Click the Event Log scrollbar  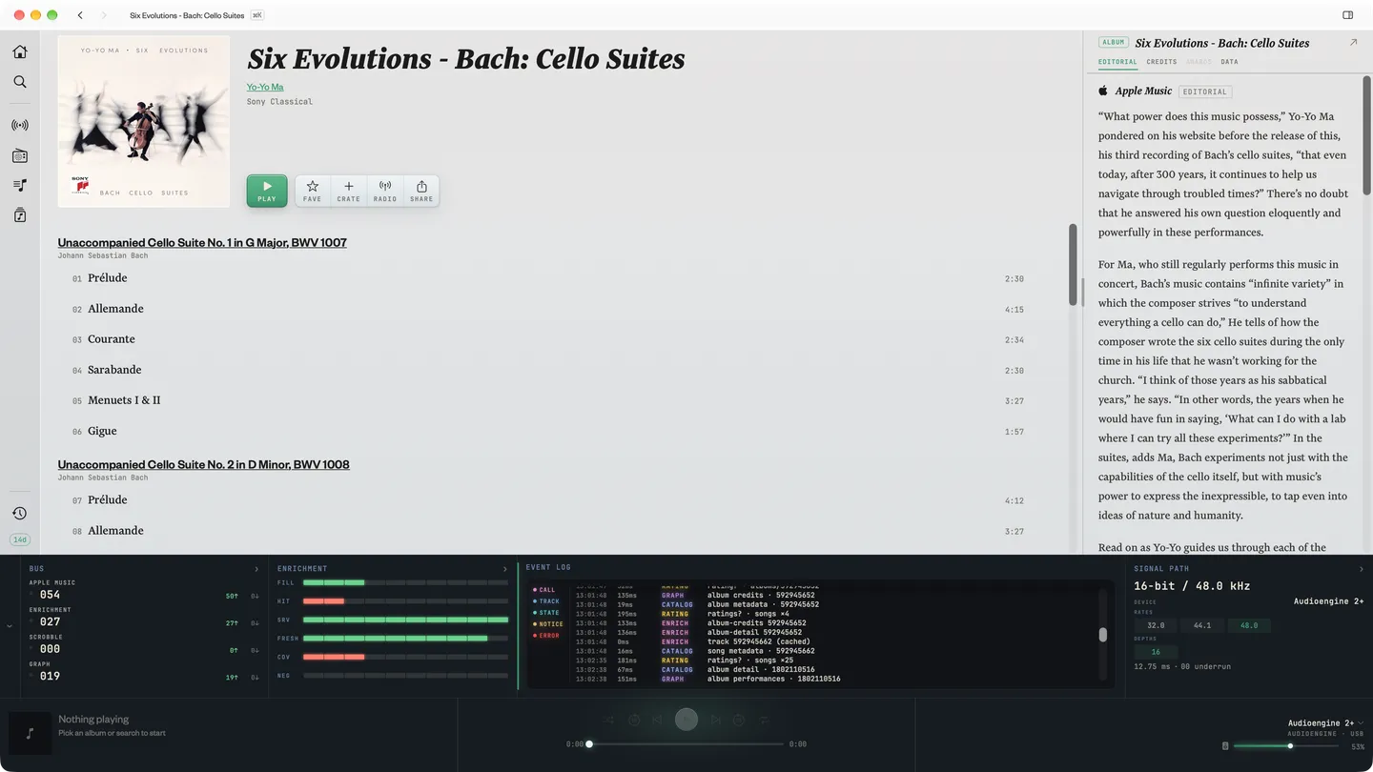[x=1103, y=635]
